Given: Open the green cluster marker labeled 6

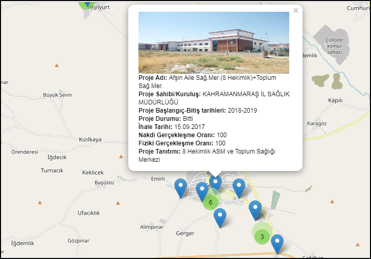Looking at the screenshot, I should point(211,202).
